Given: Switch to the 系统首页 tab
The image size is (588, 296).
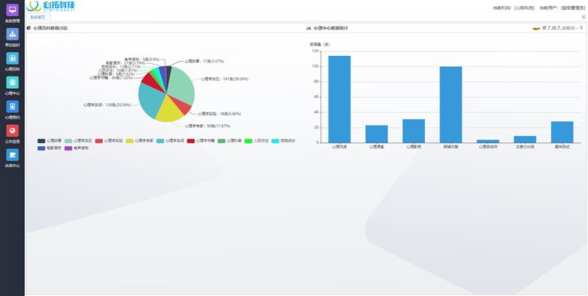Looking at the screenshot, I should pos(37,16).
